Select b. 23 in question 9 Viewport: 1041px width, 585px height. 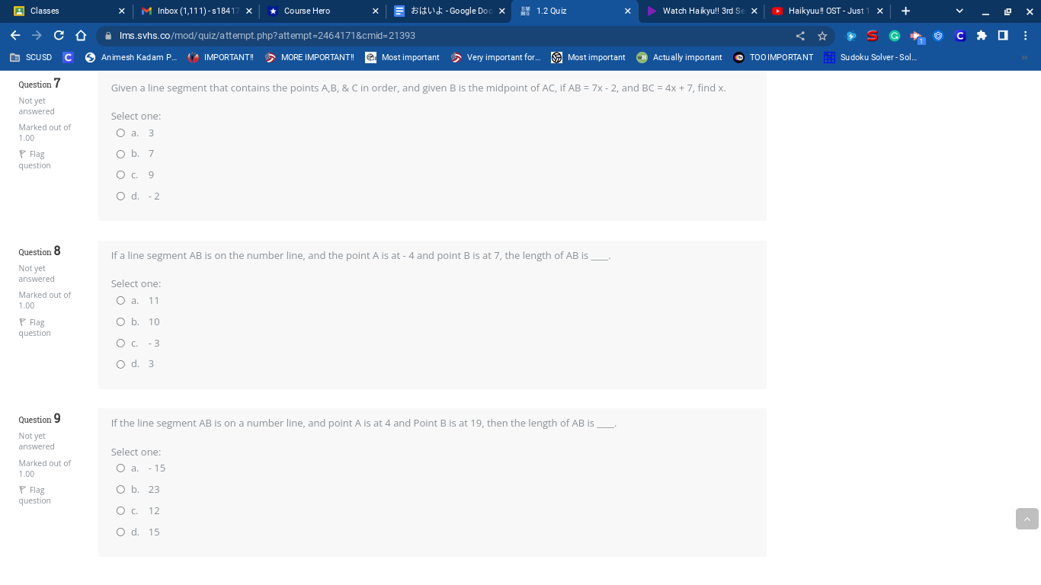tap(120, 489)
